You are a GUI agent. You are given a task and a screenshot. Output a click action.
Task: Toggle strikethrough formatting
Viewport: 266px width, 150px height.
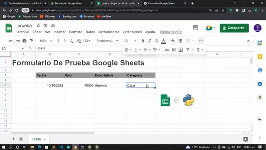coord(157,41)
